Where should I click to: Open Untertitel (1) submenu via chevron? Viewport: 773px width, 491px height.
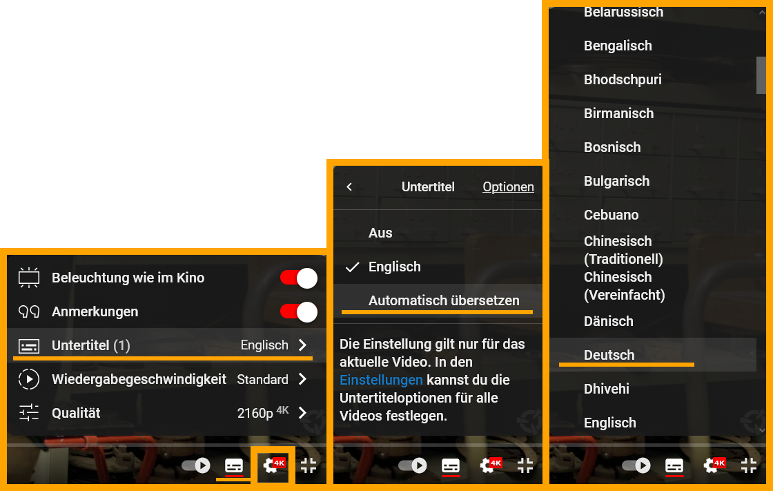point(303,345)
